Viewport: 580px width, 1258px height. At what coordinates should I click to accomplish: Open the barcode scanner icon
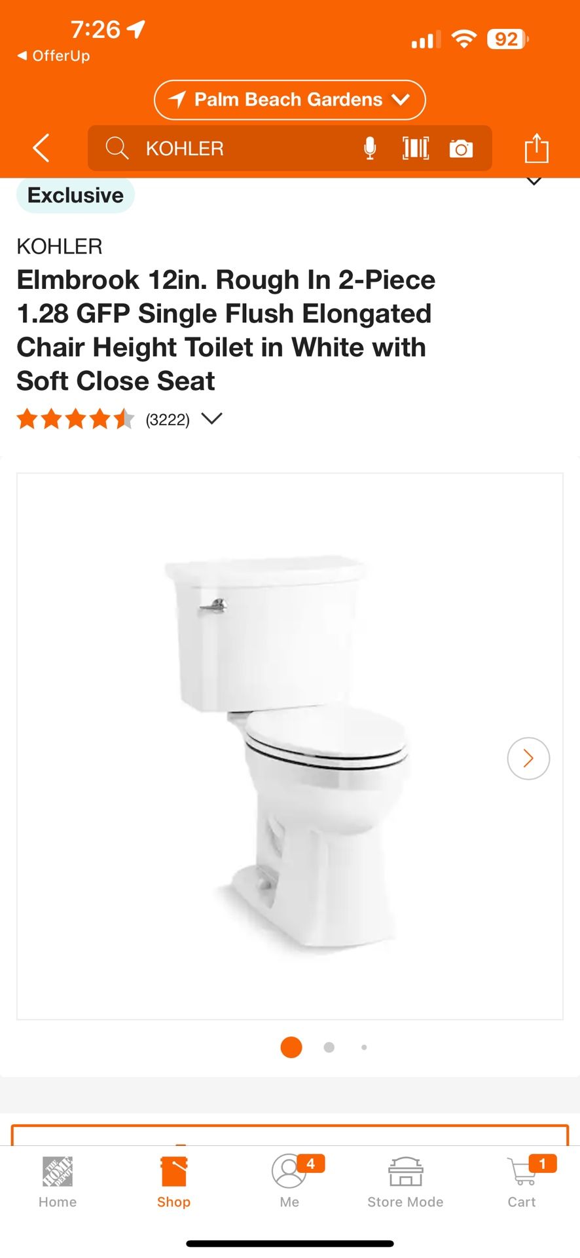coord(416,149)
